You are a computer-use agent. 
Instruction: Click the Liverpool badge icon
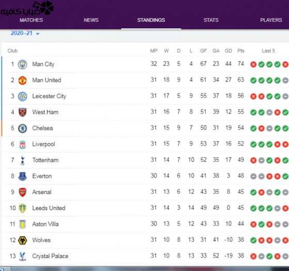tap(23, 145)
